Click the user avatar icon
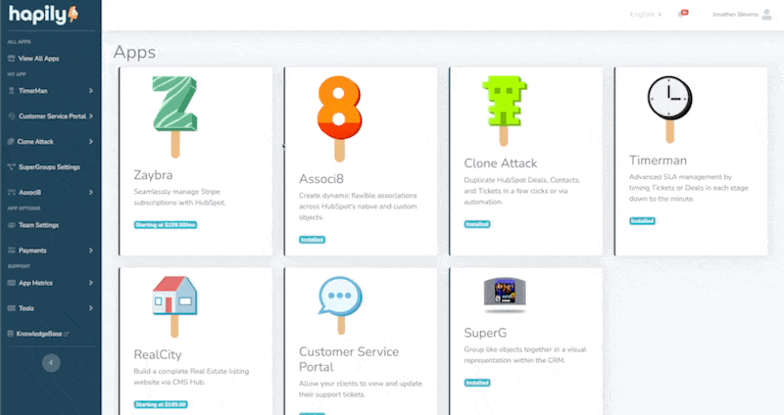The width and height of the screenshot is (784, 415). [x=766, y=14]
